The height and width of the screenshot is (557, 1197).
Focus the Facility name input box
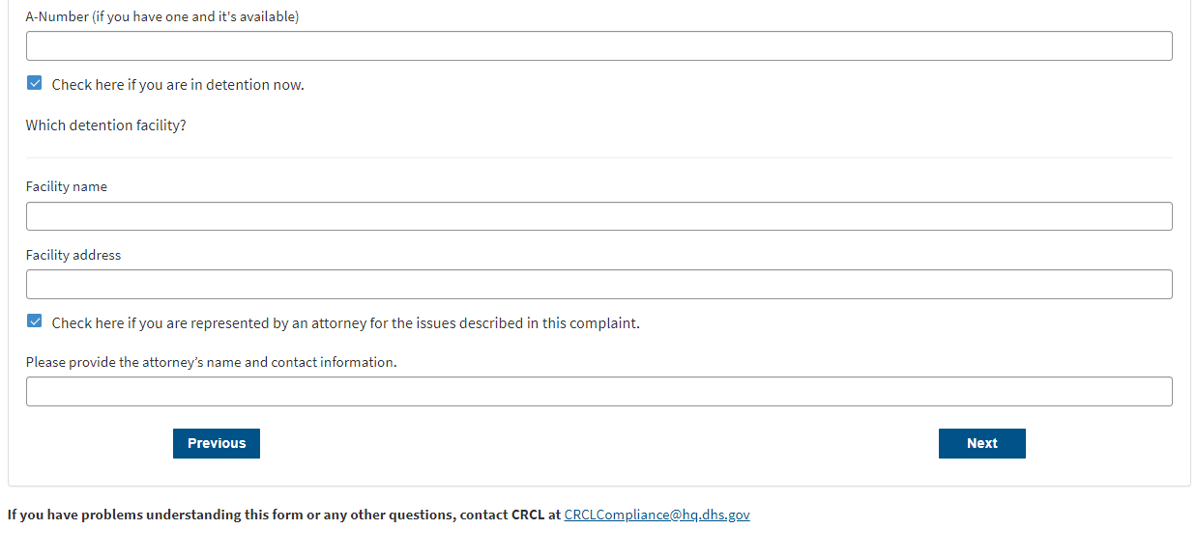[x=598, y=216]
